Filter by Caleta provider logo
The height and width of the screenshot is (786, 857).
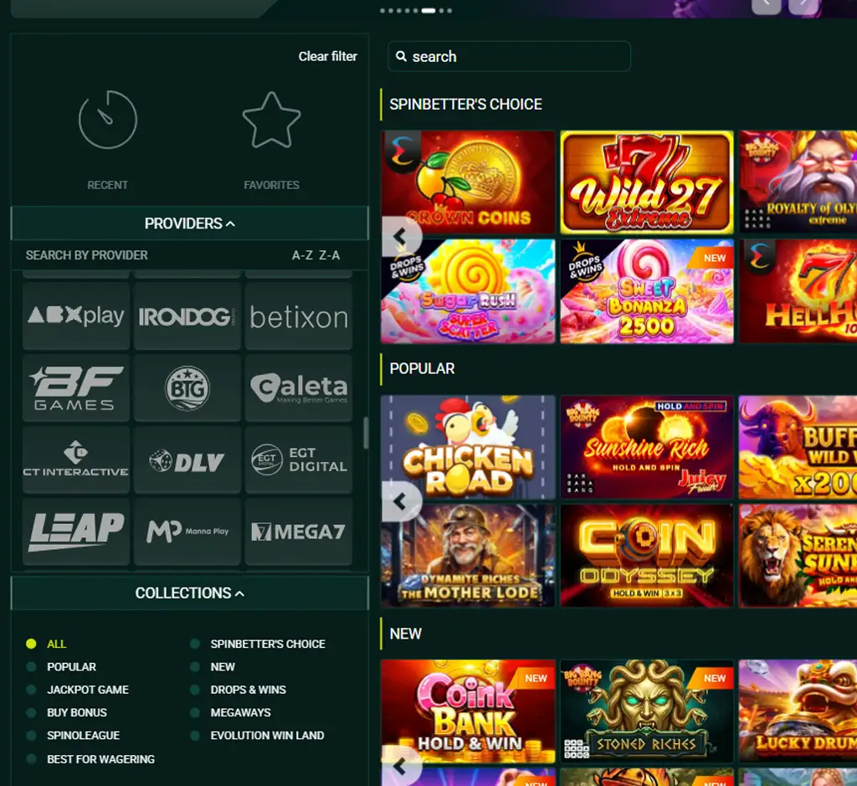299,388
